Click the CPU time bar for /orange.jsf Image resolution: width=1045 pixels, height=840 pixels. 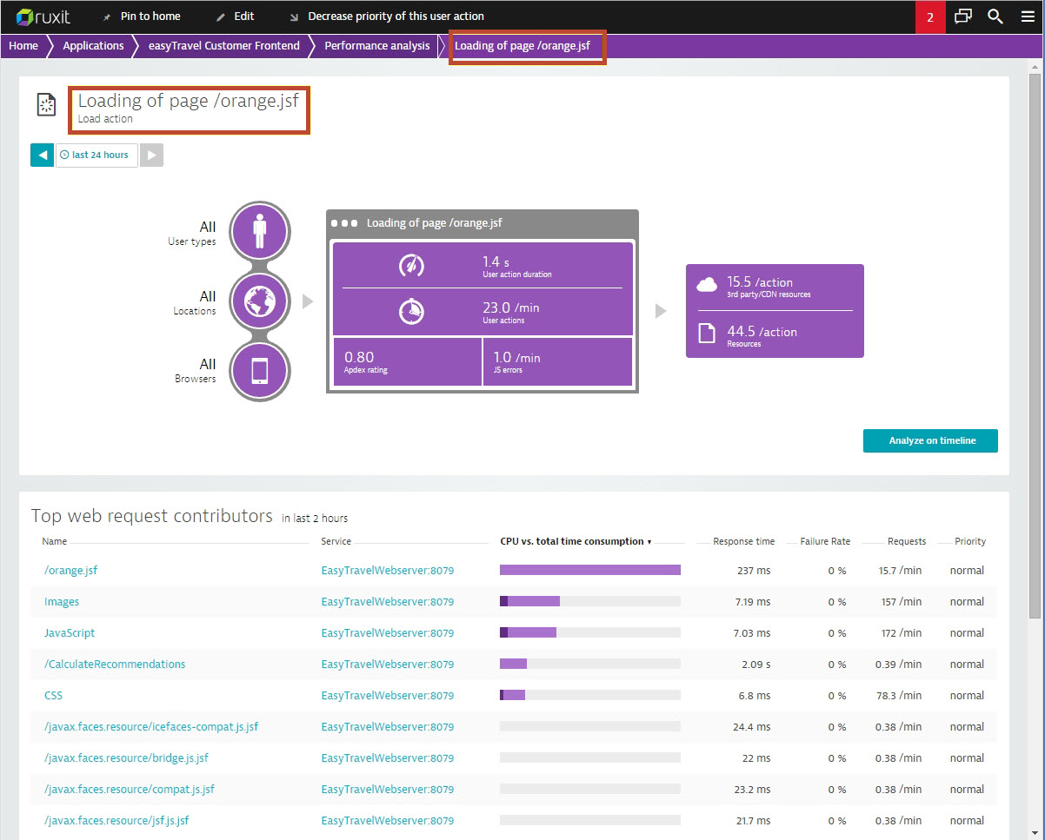[590, 570]
